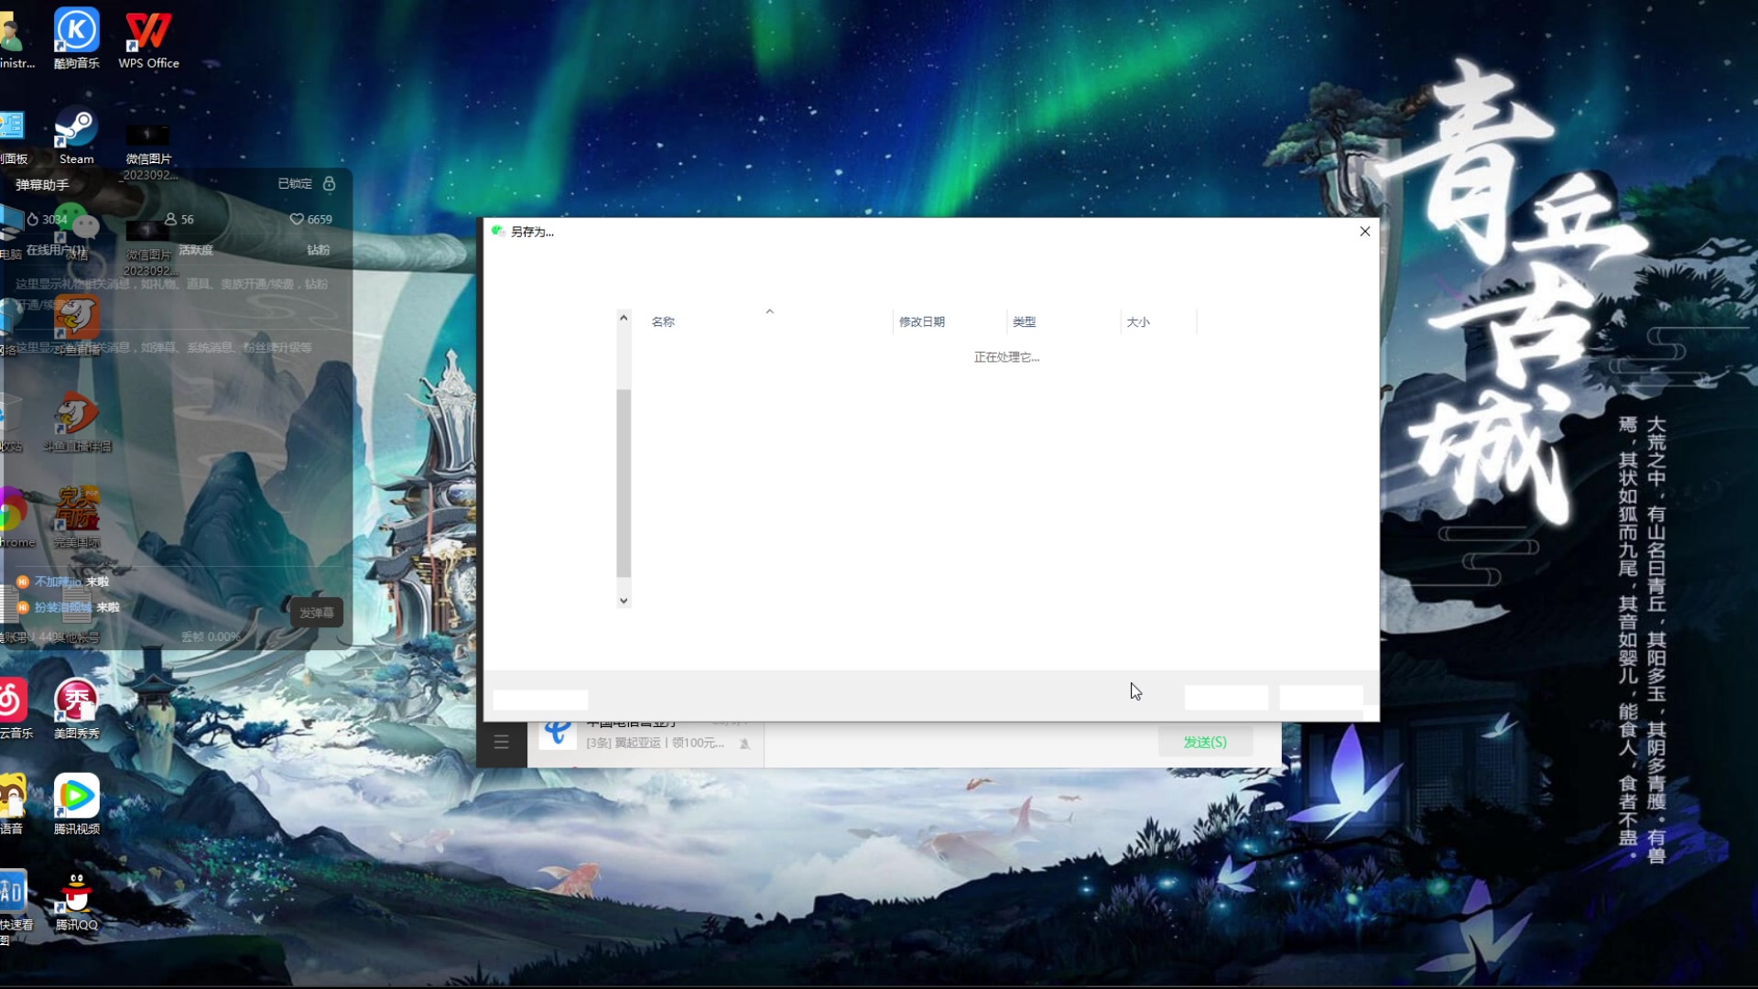1758x989 pixels.
Task: Click 发送 button in chat window
Action: (x=1205, y=740)
